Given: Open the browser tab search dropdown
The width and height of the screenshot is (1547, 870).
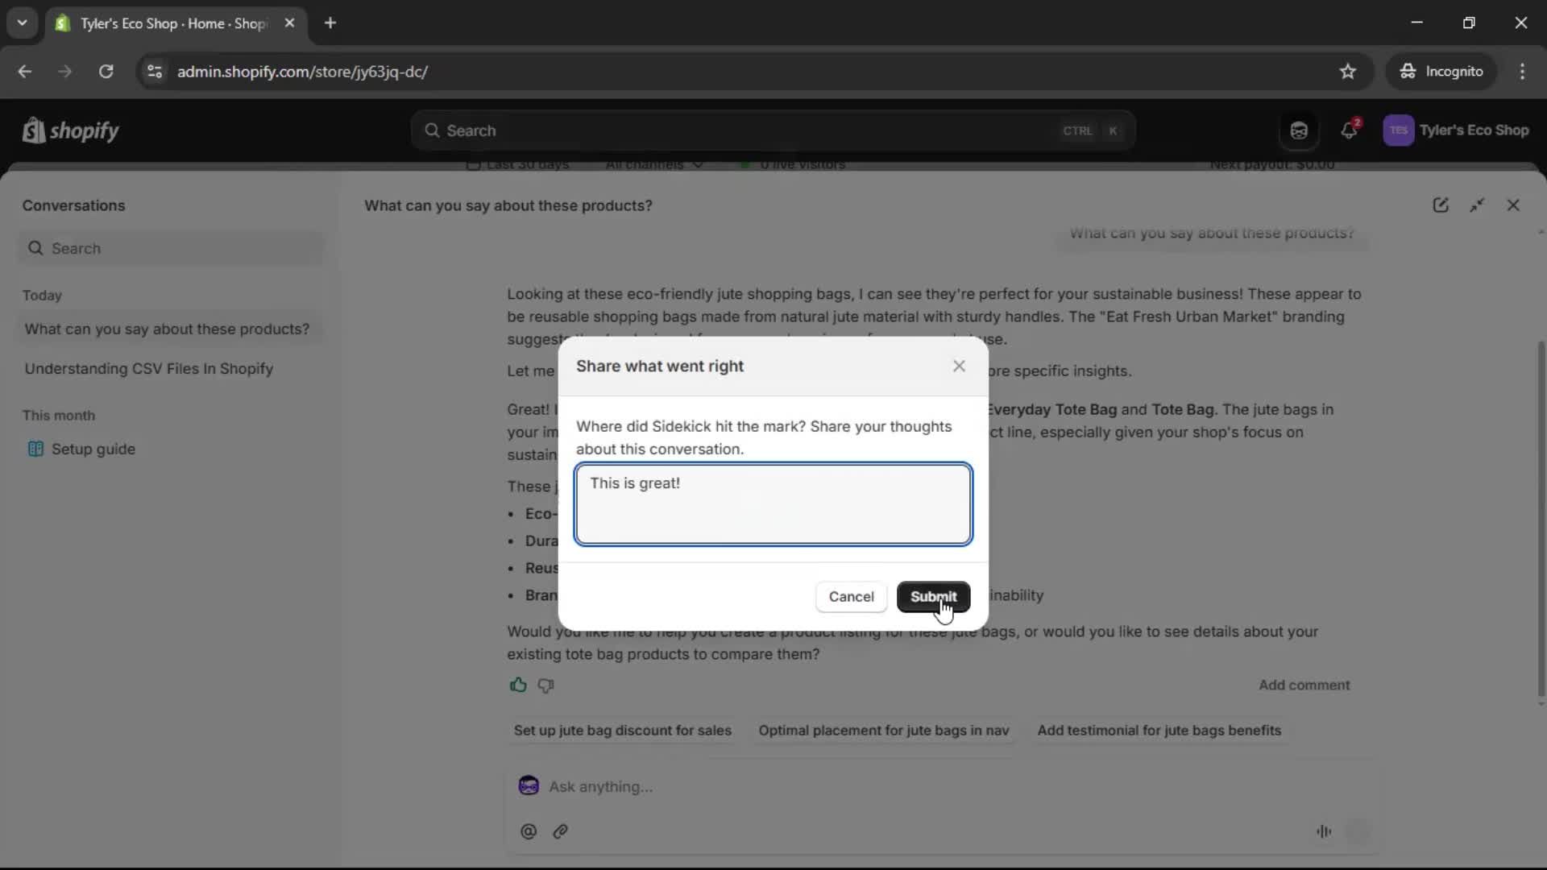Looking at the screenshot, I should 23,23.
